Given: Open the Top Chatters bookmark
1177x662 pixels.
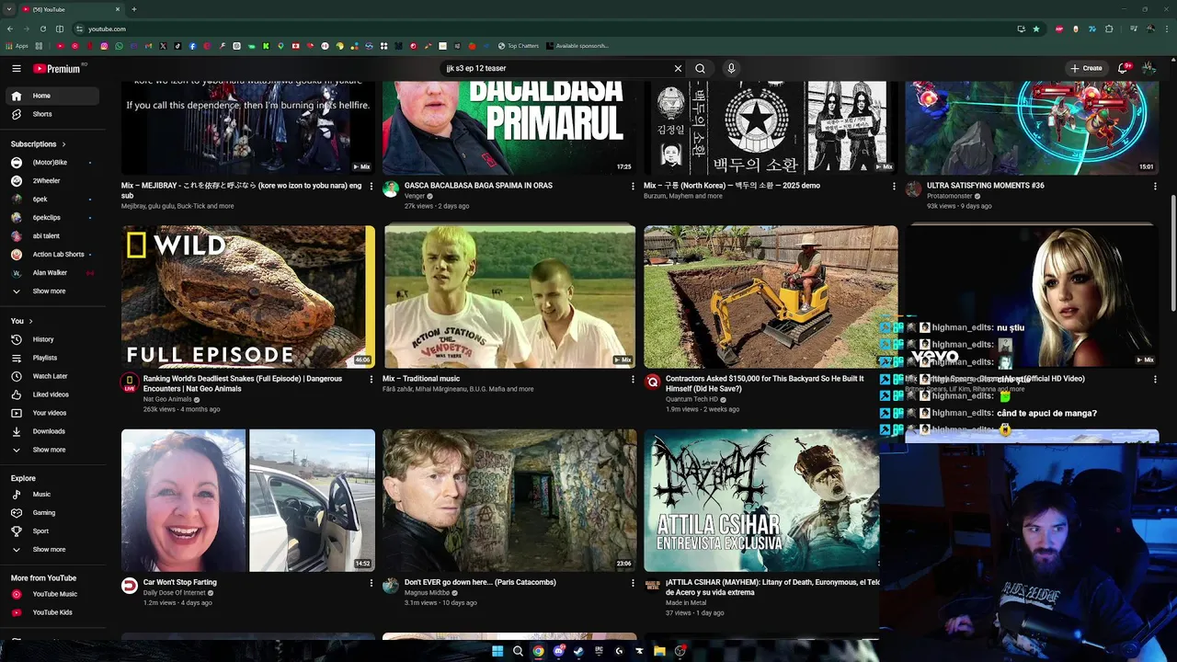Looking at the screenshot, I should coord(519,46).
